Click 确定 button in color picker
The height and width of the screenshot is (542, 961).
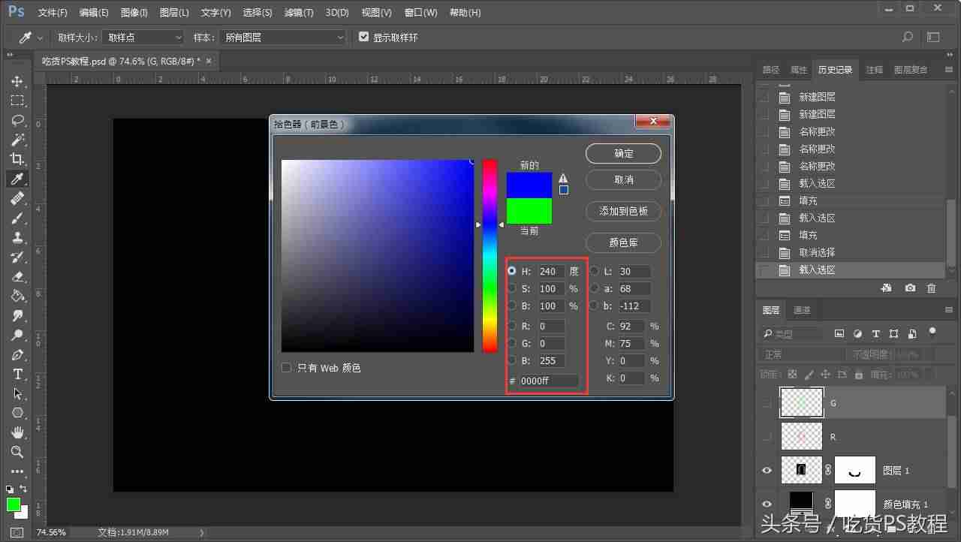[x=623, y=154]
